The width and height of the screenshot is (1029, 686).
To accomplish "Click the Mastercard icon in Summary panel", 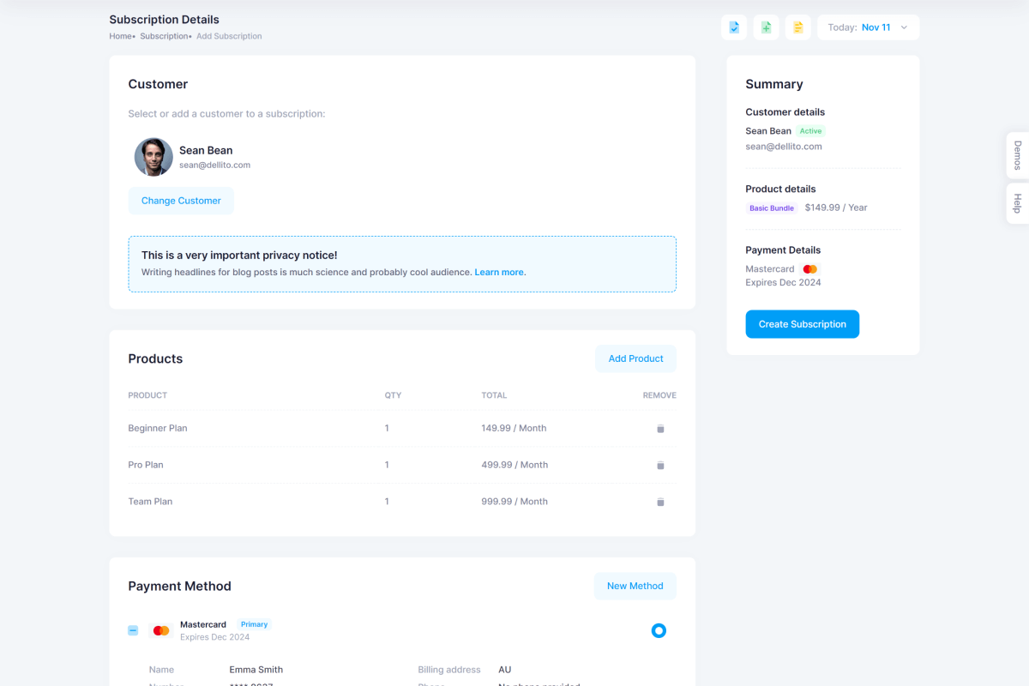I will coord(810,269).
